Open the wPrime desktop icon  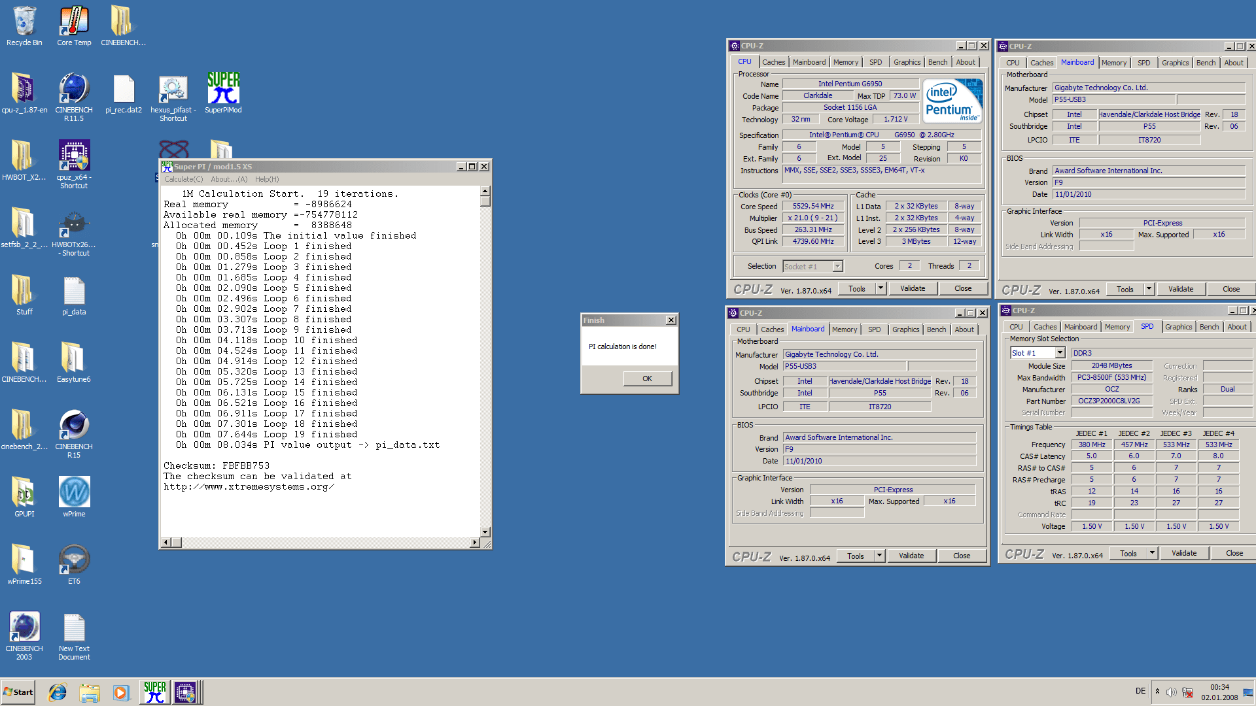click(74, 493)
